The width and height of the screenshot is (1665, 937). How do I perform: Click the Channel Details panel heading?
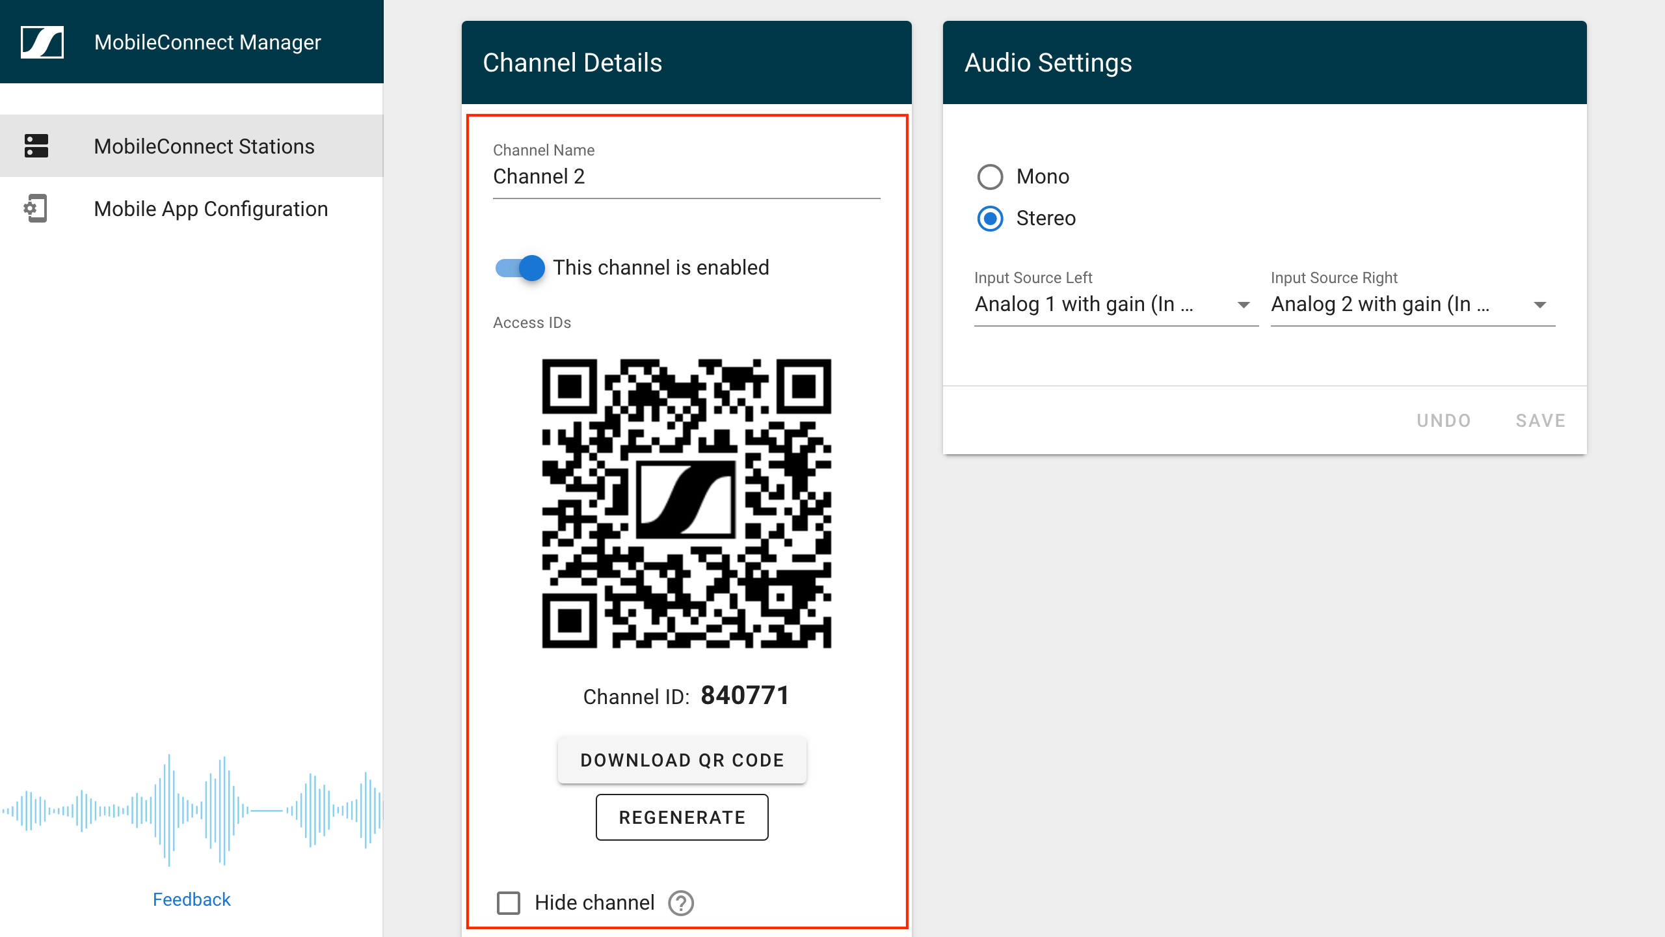pos(572,62)
